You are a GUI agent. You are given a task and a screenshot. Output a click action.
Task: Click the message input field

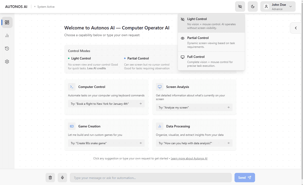(150, 178)
